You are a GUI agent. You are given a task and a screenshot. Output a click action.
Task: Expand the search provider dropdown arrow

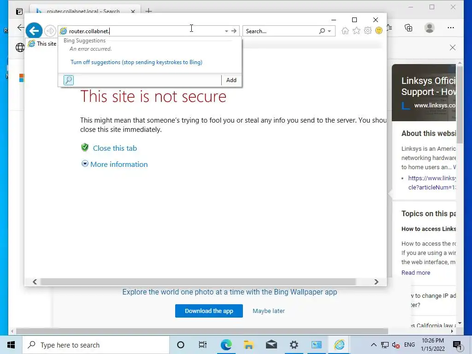(330, 31)
